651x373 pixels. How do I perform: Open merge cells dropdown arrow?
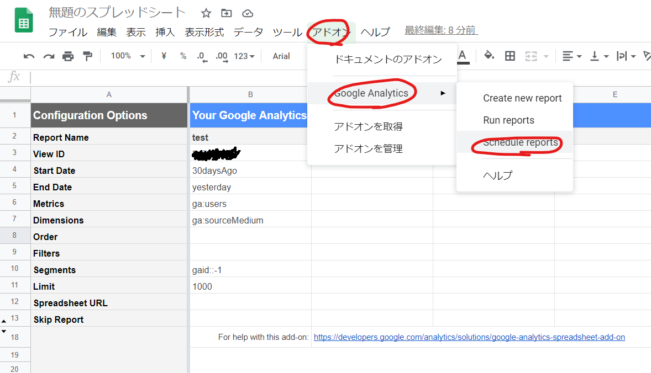point(546,56)
